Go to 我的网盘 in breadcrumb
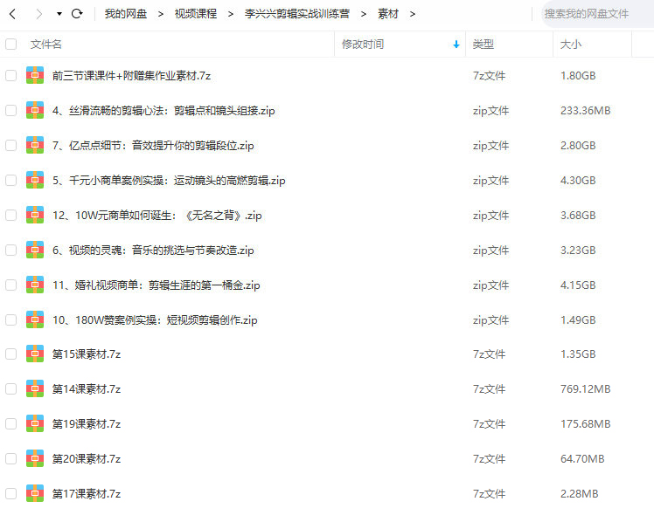Screen dimensions: 654x522 point(125,14)
